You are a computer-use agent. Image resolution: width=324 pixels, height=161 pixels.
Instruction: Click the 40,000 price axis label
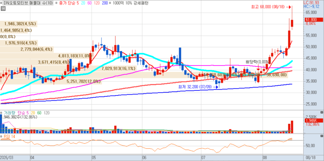311,70
